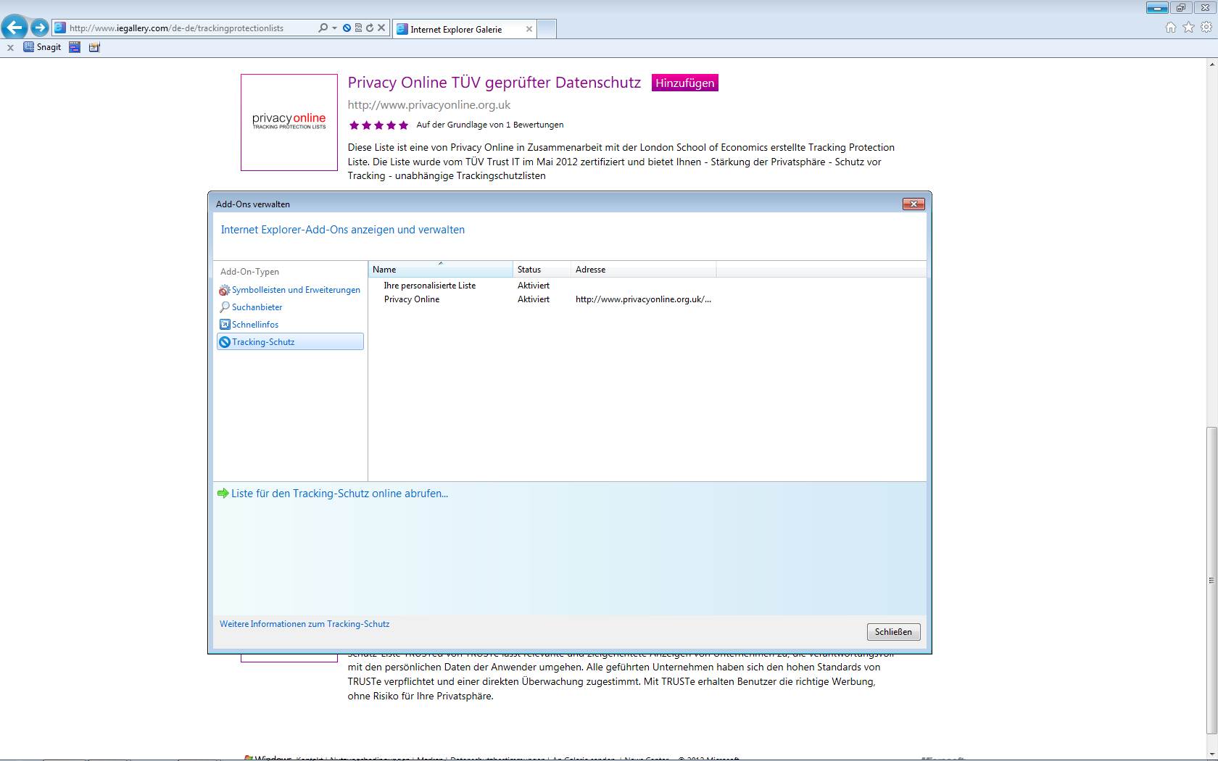Open Privacy Online TÜV geprüfter Datenschutz title
This screenshot has height=761, width=1218.
pos(494,83)
